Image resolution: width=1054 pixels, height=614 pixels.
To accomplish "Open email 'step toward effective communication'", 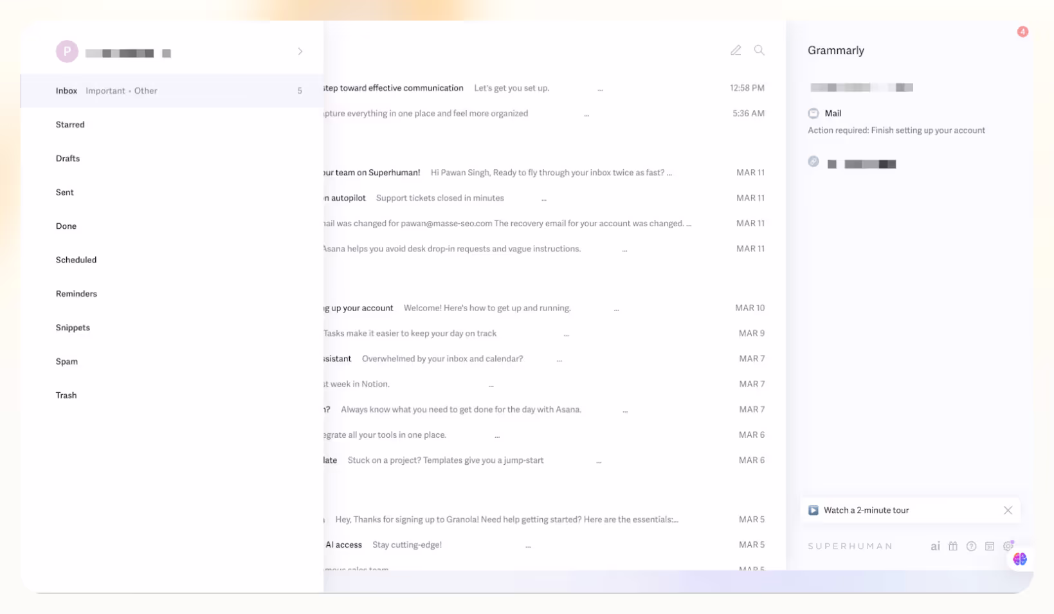I will click(x=544, y=88).
